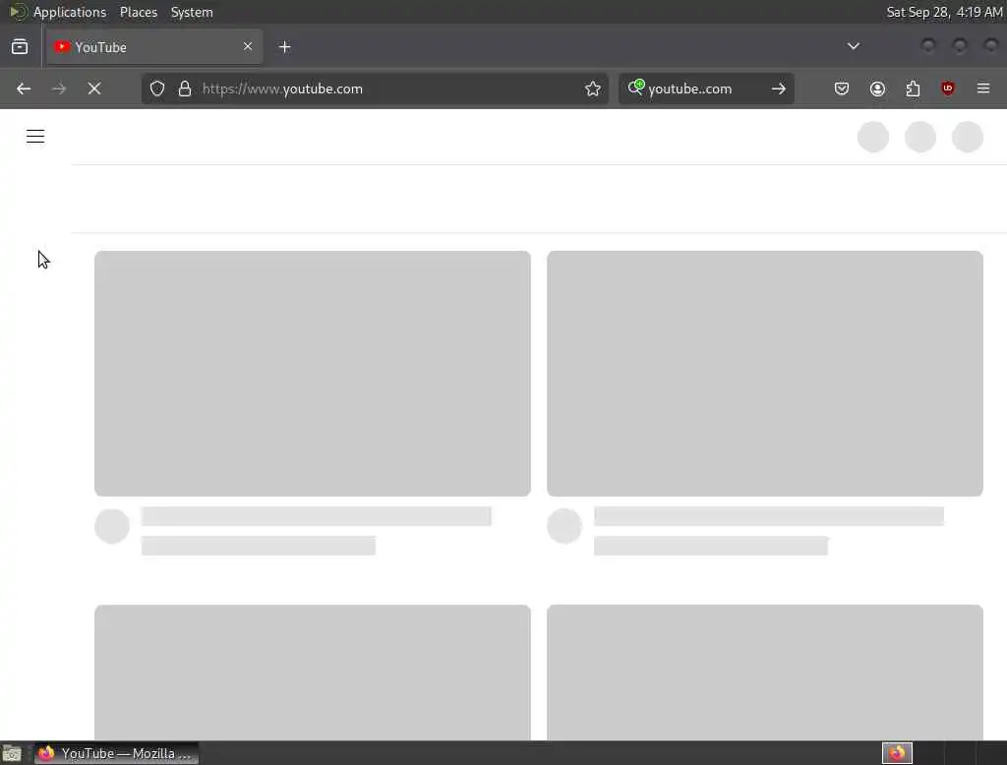Close the YouTube tab
This screenshot has width=1007, height=765.
pyautogui.click(x=248, y=46)
